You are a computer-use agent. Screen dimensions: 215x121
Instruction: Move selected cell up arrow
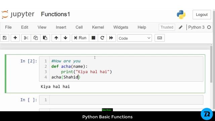tap(56, 38)
